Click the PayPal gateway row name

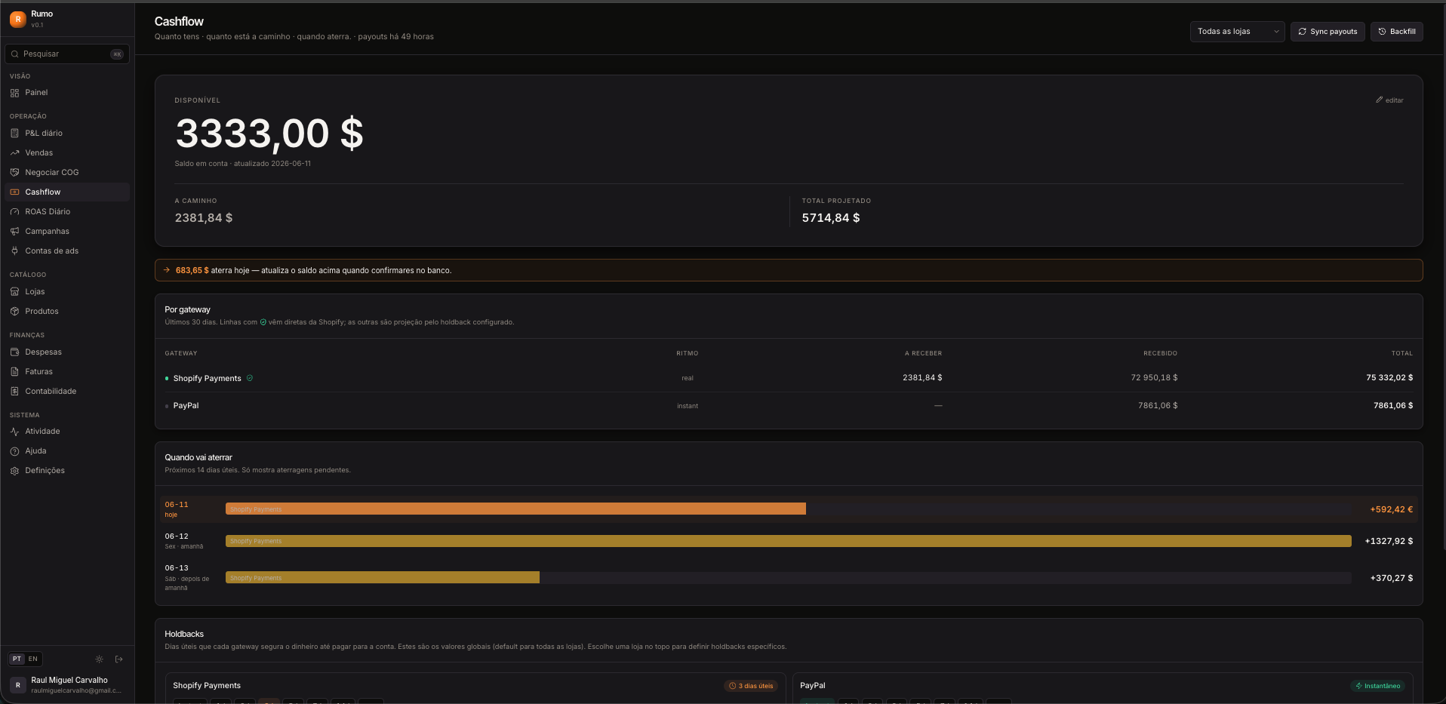pos(186,406)
